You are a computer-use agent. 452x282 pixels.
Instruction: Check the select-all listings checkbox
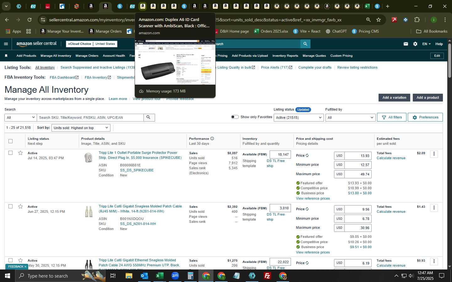pyautogui.click(x=10, y=141)
